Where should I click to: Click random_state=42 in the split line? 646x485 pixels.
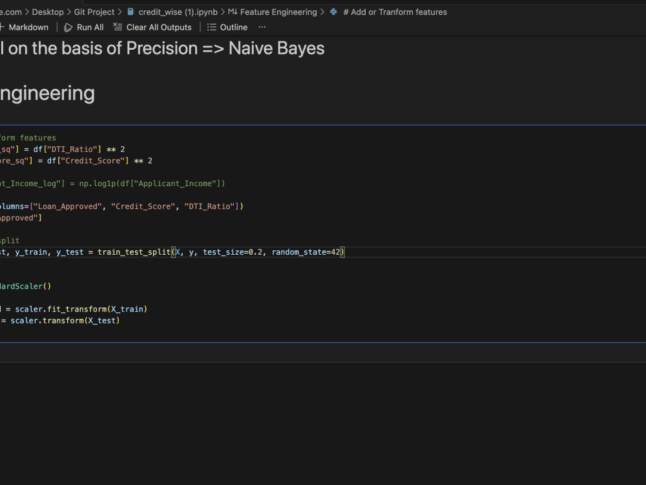pyautogui.click(x=306, y=252)
